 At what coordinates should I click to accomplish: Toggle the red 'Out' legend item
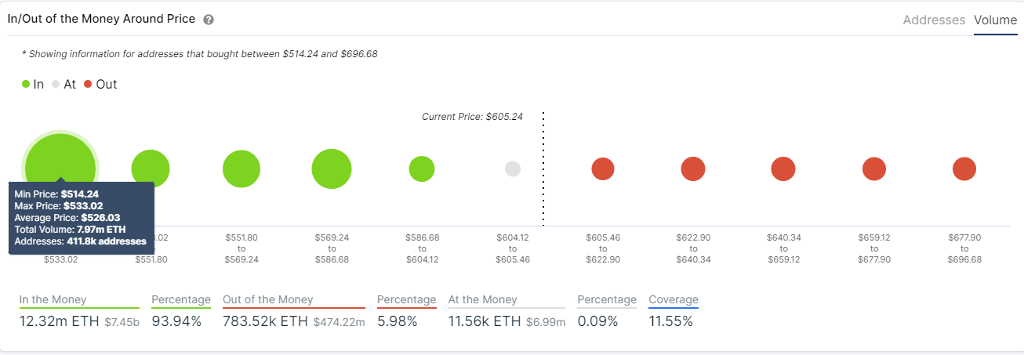(100, 84)
